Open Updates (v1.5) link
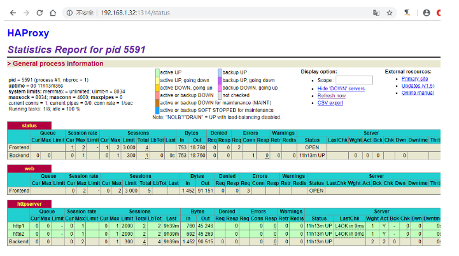The width and height of the screenshot is (459, 256). (418, 86)
